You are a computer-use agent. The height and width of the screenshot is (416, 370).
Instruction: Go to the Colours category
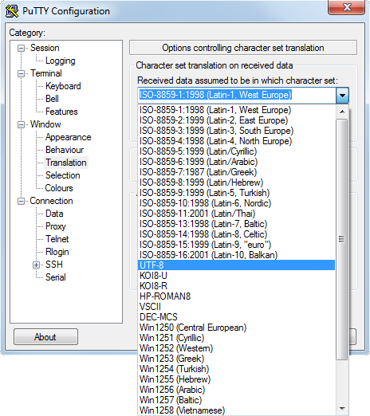click(59, 188)
